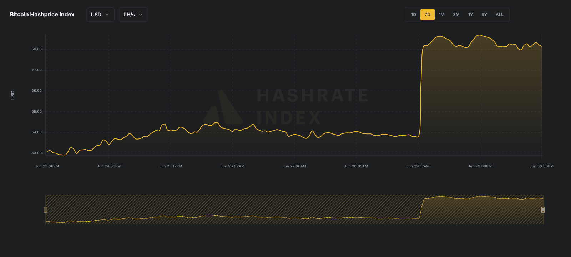Click the Jun 25 12PM axis label
This screenshot has height=257, width=571.
click(x=171, y=166)
